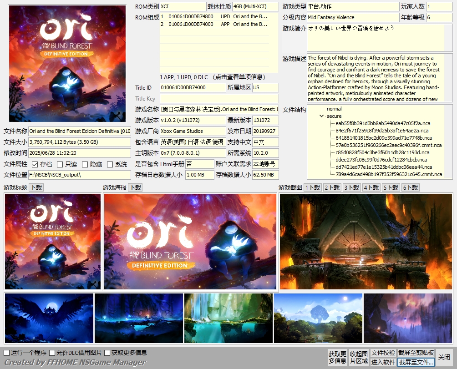The width and height of the screenshot is (457, 369).
Task: Click the 文件大小 3,760,794,112 Bytes field
Action: click(x=80, y=142)
